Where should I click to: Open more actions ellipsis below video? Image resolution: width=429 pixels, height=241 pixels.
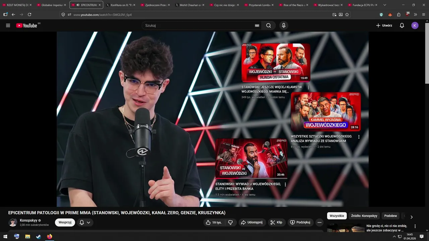(x=319, y=222)
